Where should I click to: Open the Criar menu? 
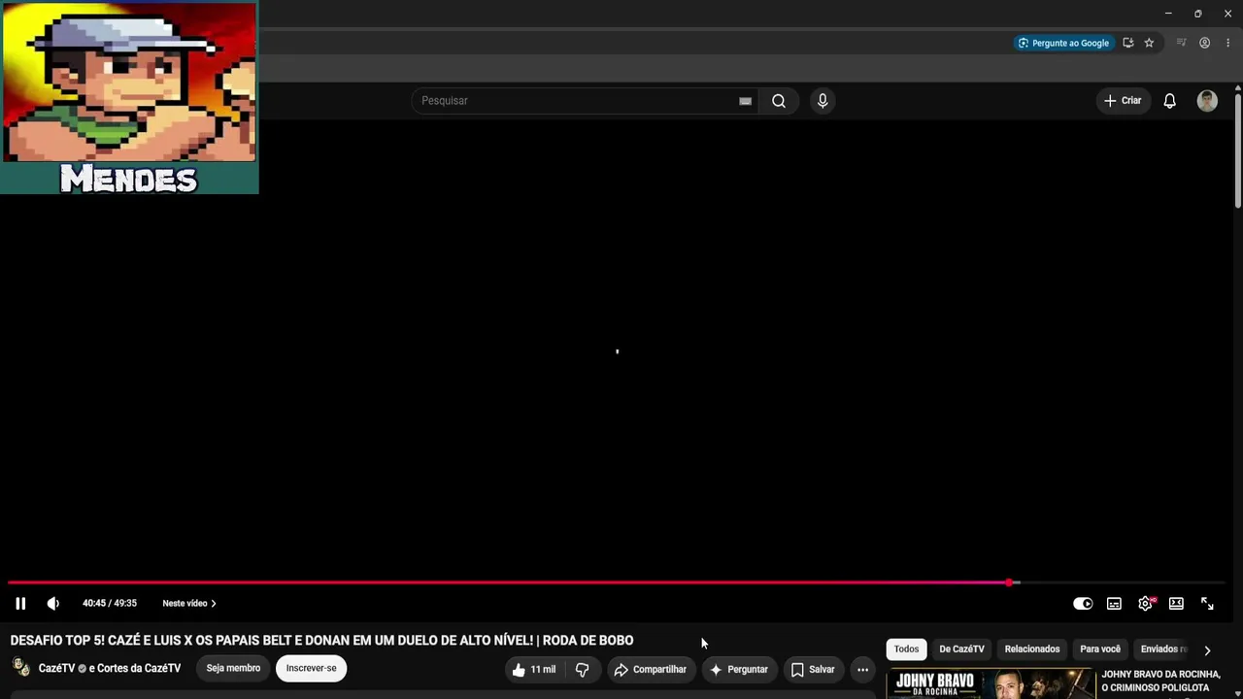pos(1123,101)
